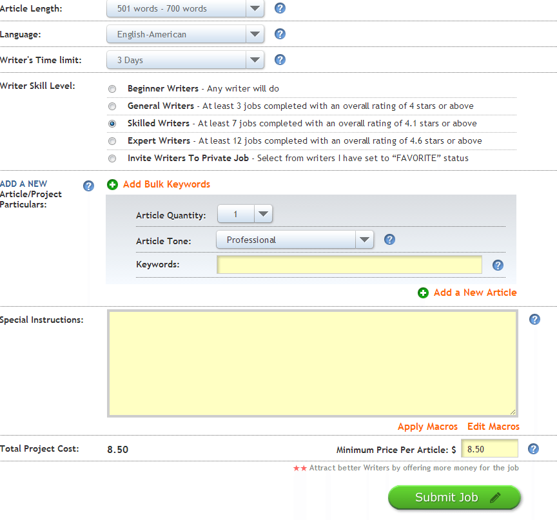Select General Writers skill level
Viewport: 557px width, 520px height.
click(112, 106)
